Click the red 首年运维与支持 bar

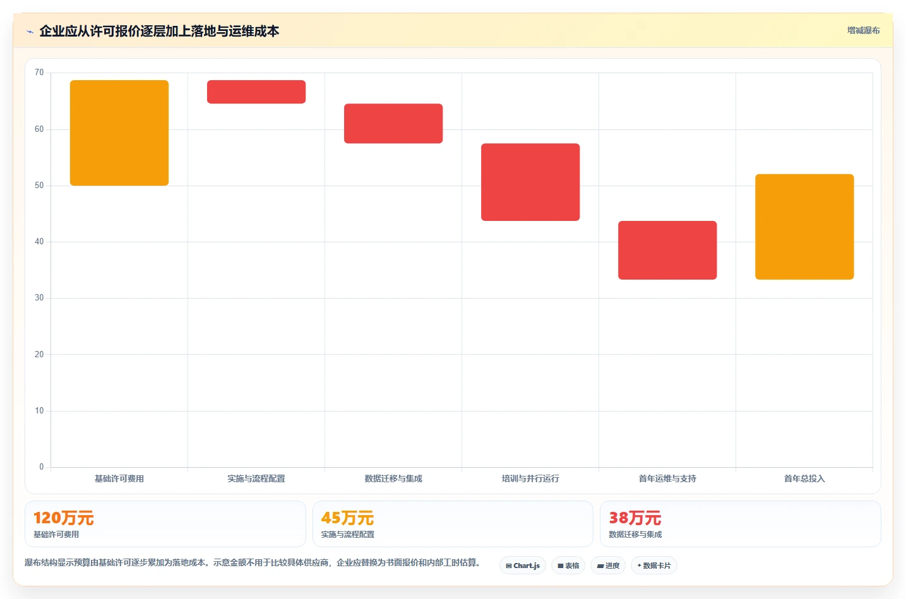coord(667,250)
